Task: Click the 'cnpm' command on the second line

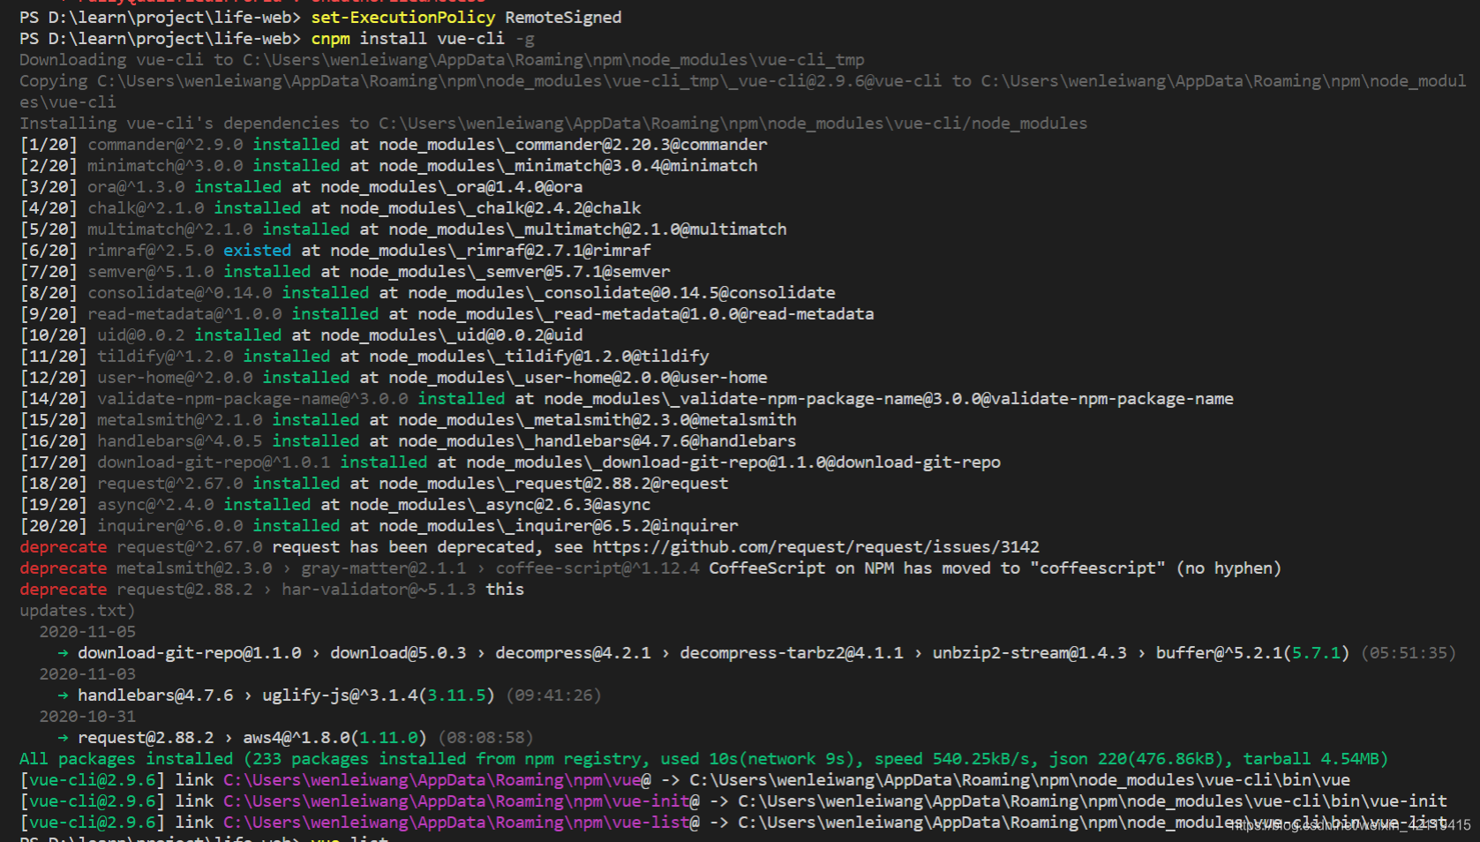Action: point(330,39)
